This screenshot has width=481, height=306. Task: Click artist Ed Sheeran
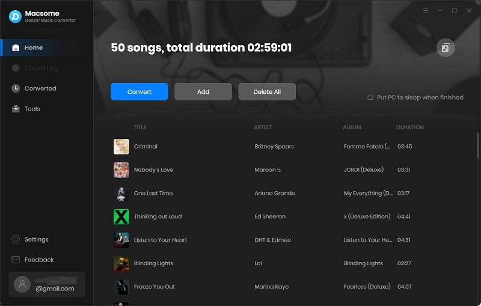pos(270,216)
